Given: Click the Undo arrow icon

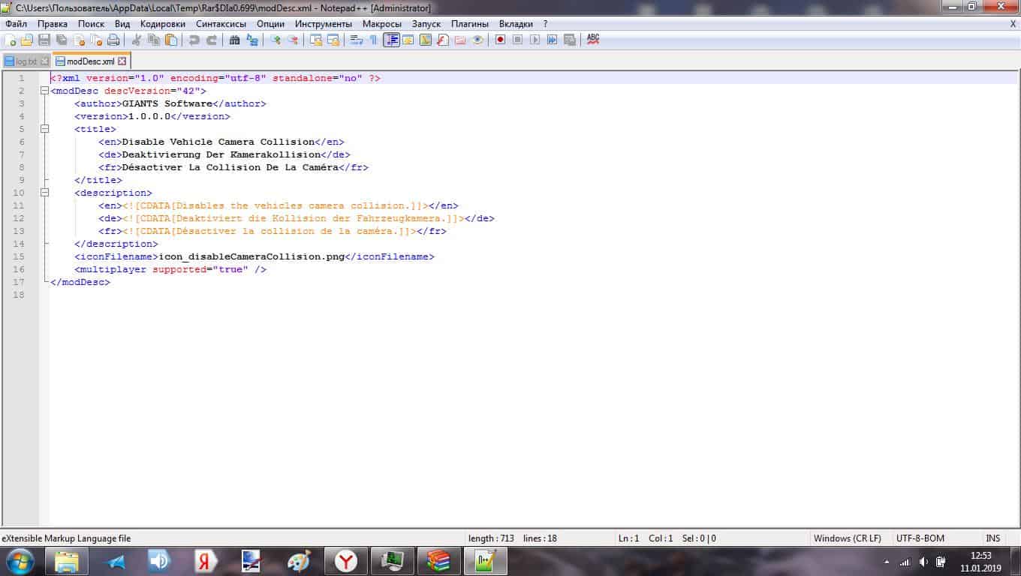Looking at the screenshot, I should click(x=194, y=40).
